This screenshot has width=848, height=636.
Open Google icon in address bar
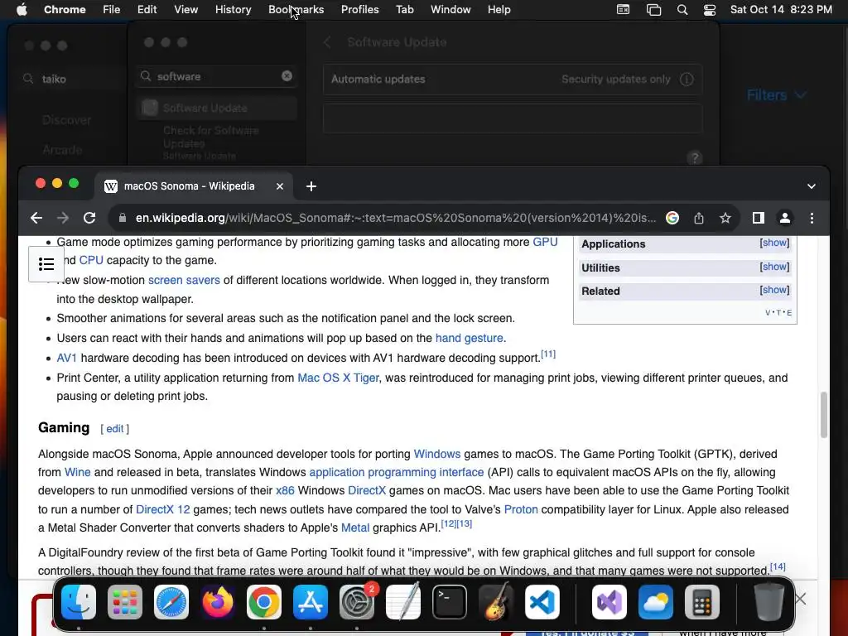click(x=672, y=218)
